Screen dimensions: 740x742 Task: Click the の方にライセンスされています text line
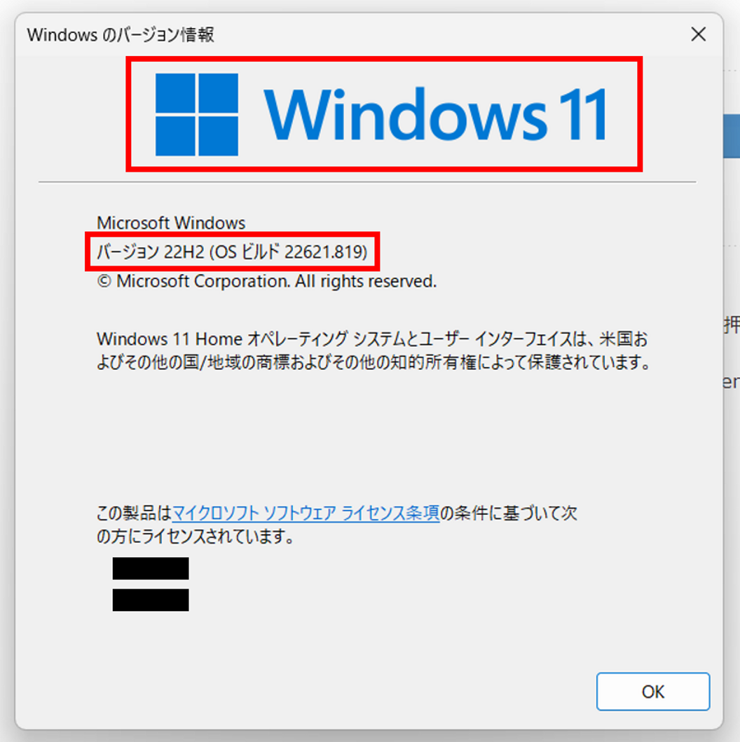[x=196, y=537]
